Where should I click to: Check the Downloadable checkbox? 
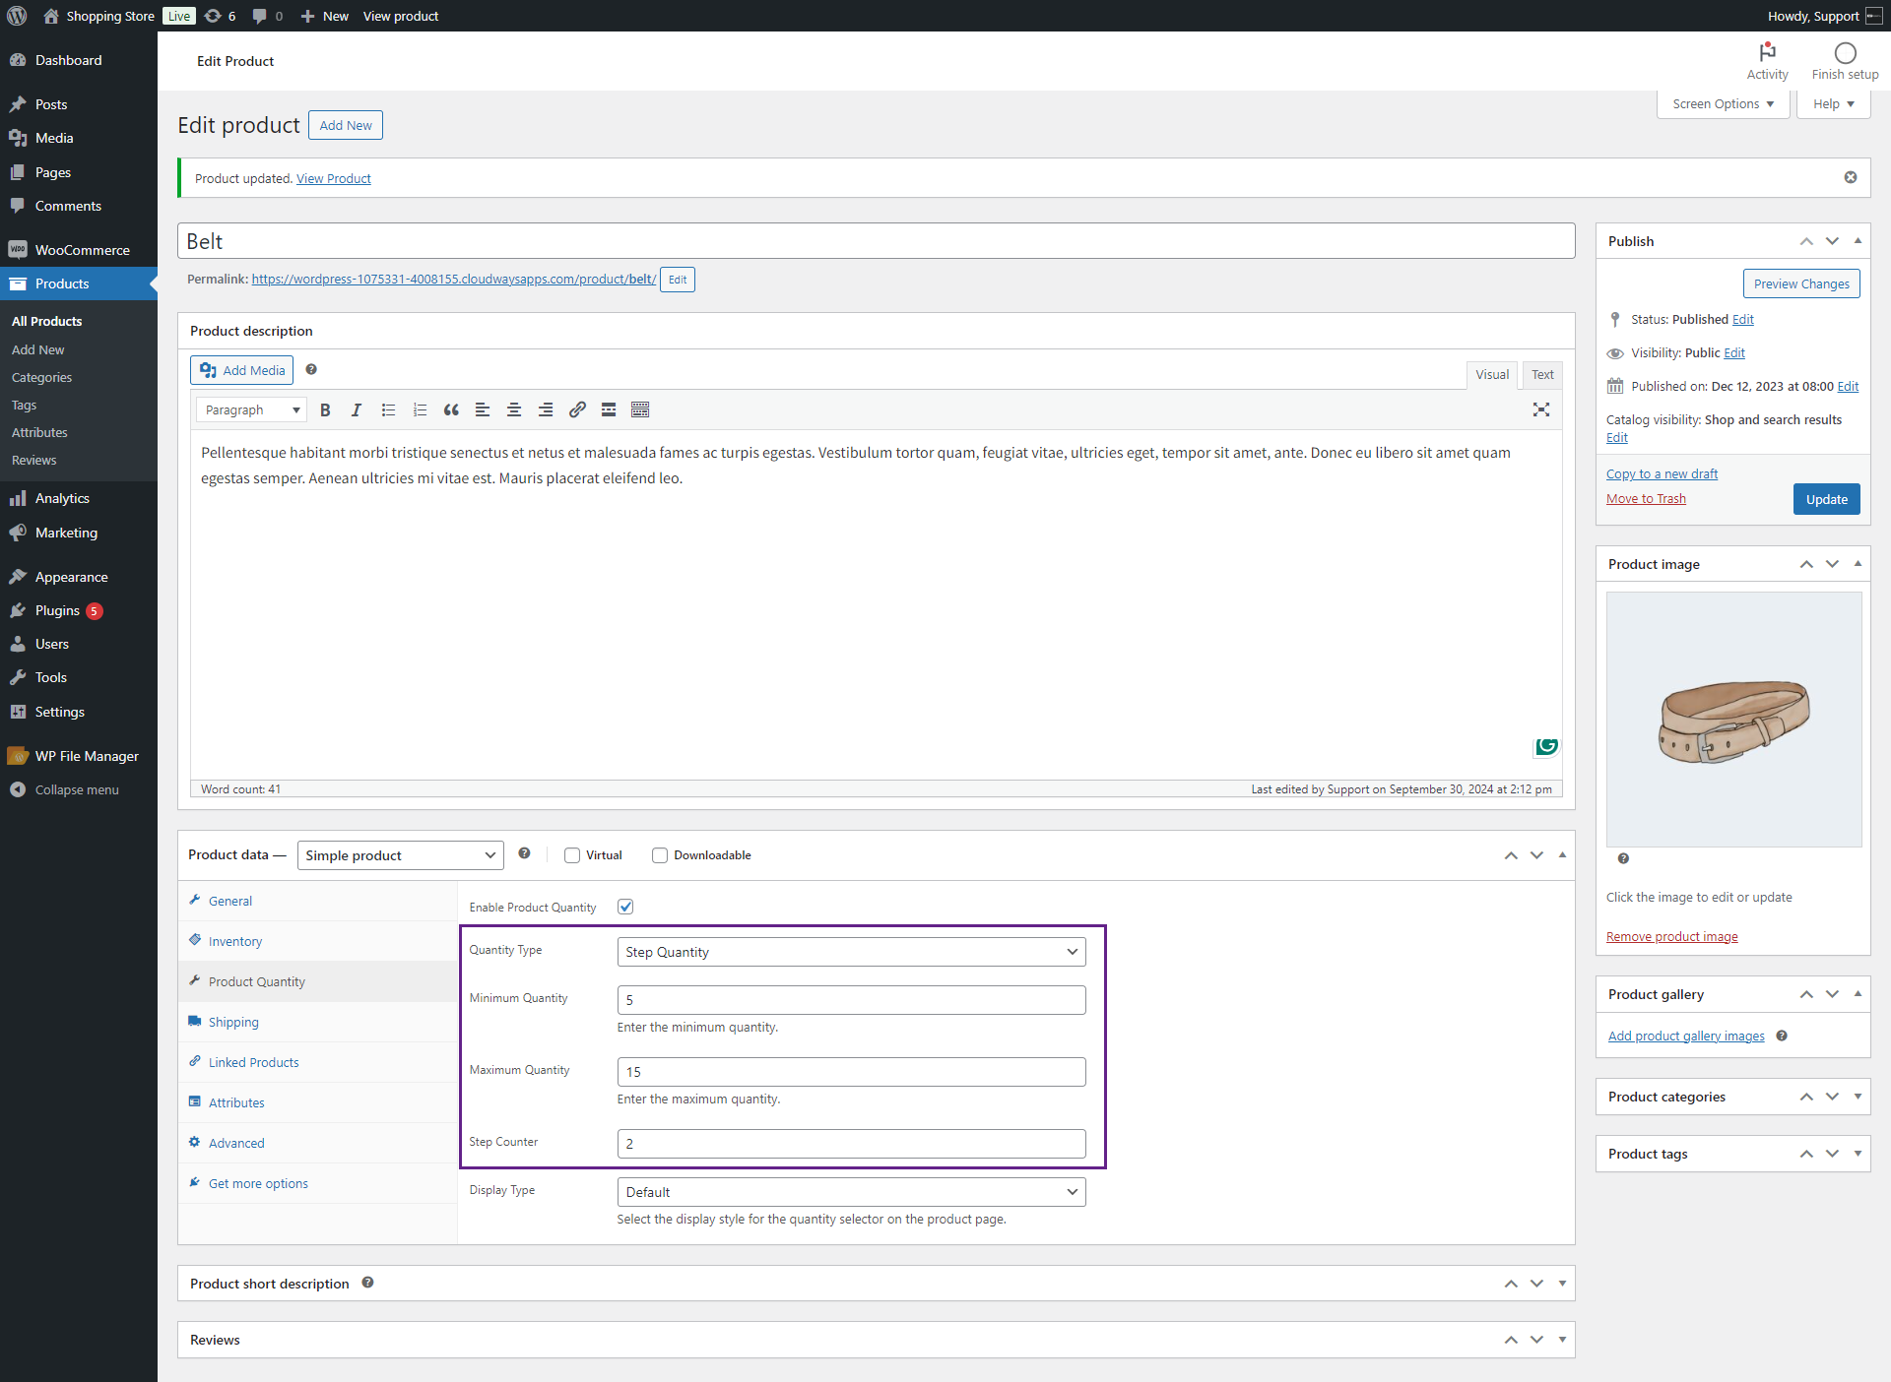660,855
